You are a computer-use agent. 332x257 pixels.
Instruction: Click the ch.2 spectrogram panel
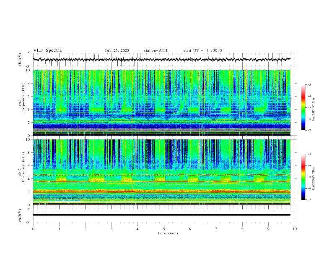click(161, 172)
